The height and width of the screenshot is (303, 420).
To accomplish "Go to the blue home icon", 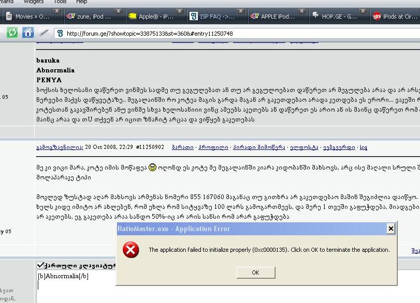I will pyautogui.click(x=28, y=33).
